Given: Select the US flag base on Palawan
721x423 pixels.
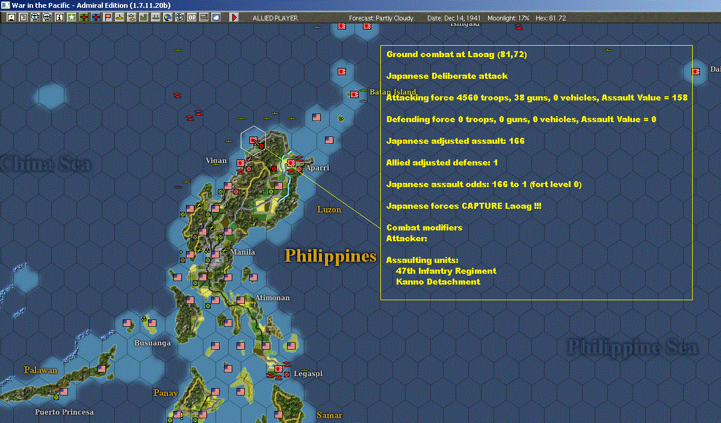Looking at the screenshot, I should click(102, 369).
